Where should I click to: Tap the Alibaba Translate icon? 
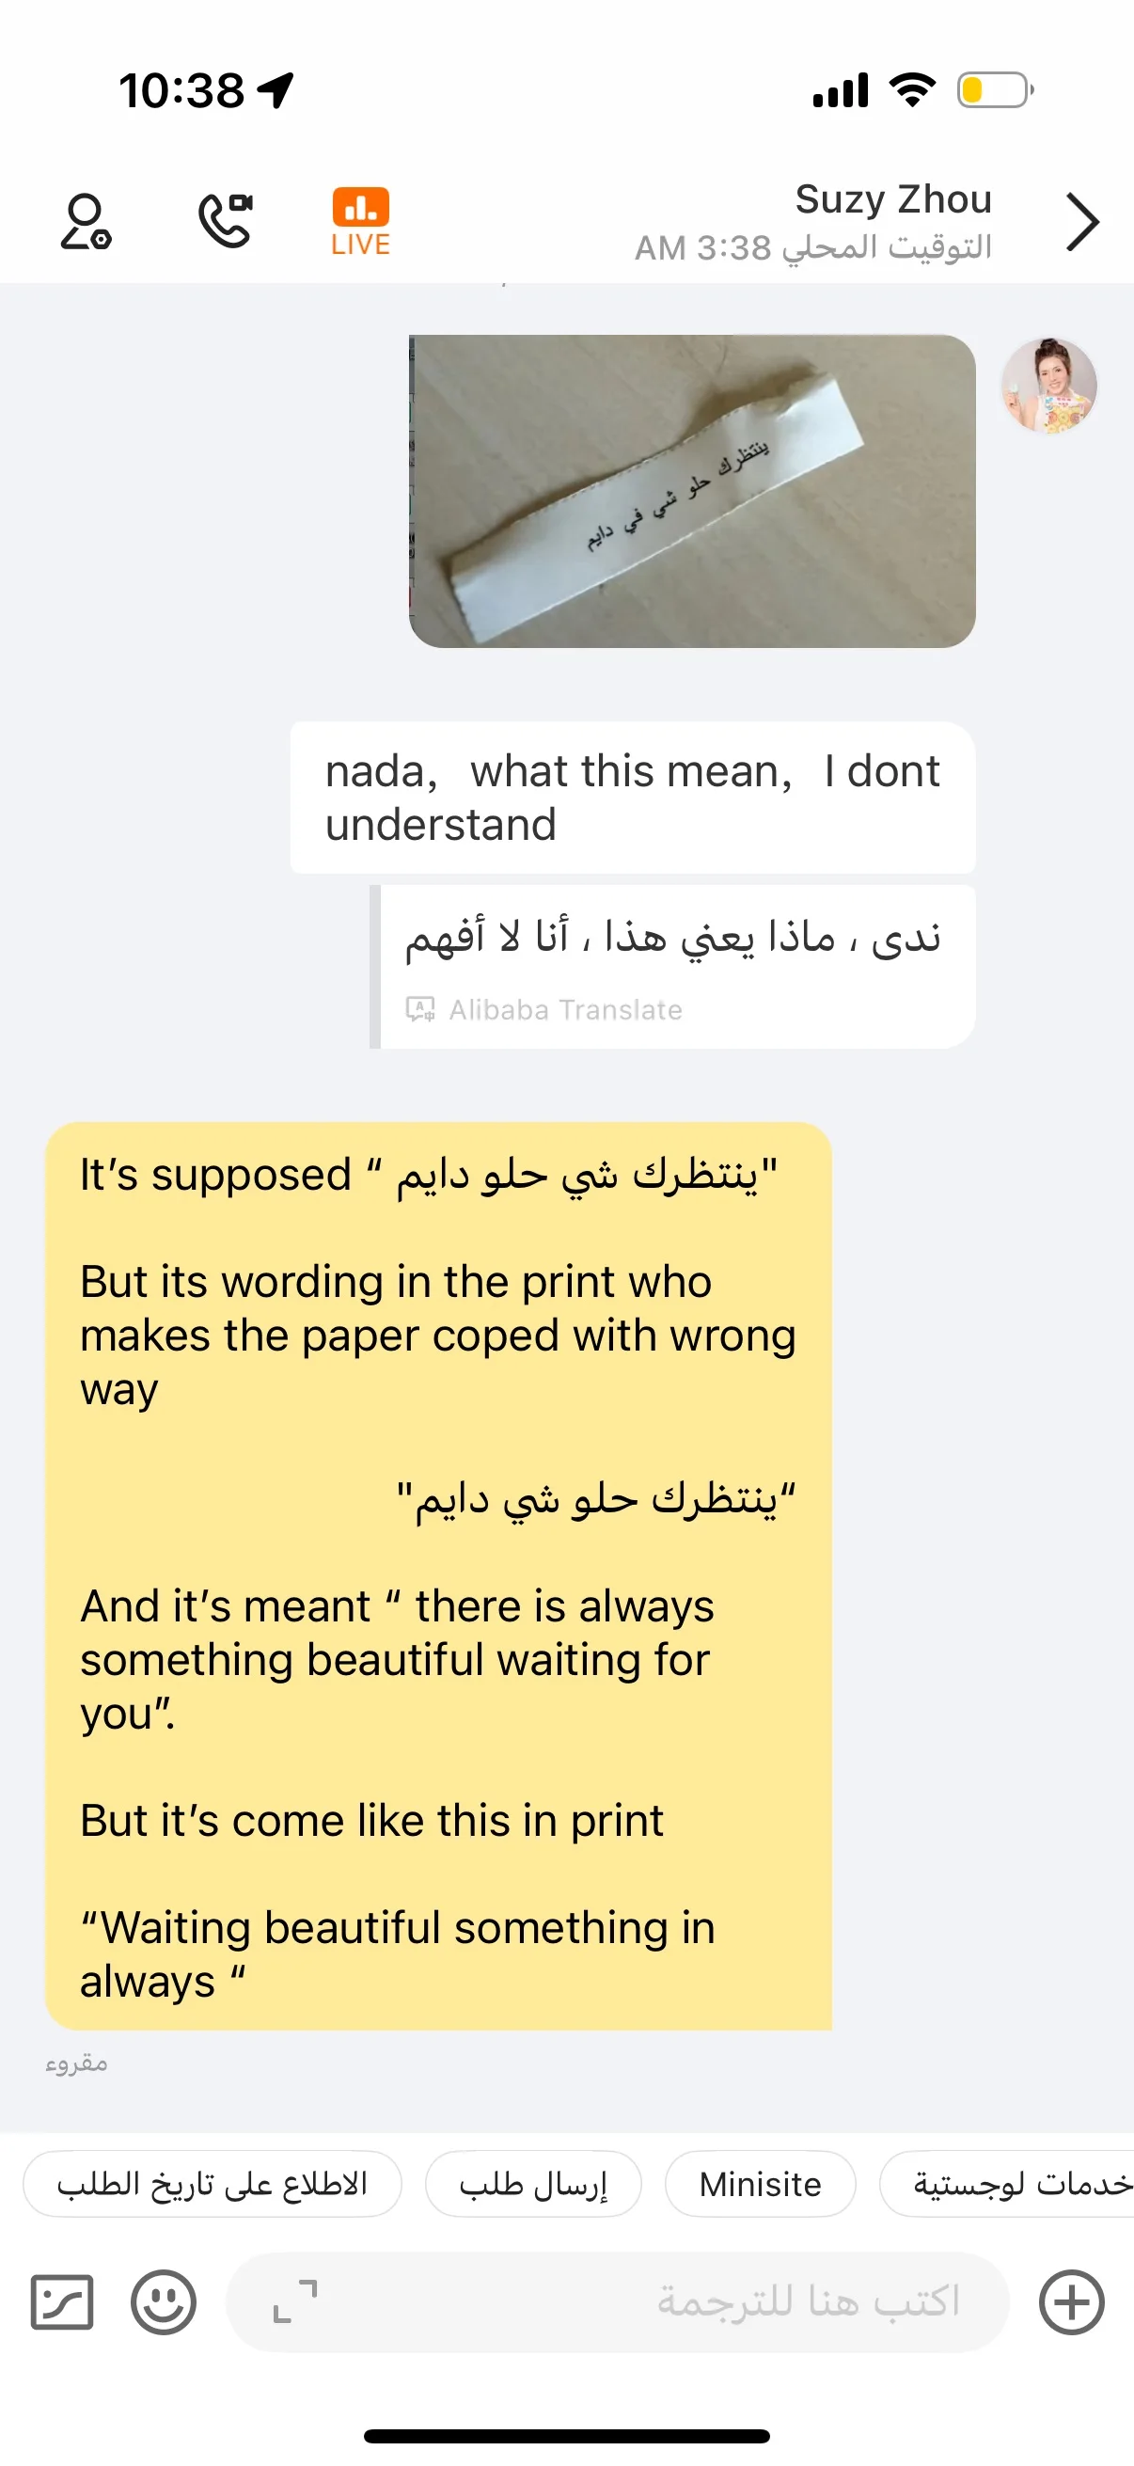point(420,1009)
